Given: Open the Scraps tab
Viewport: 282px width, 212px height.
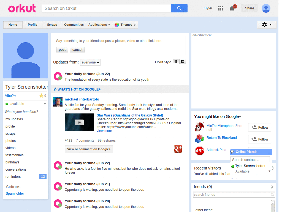Looking at the screenshot, I should (x=52, y=25).
